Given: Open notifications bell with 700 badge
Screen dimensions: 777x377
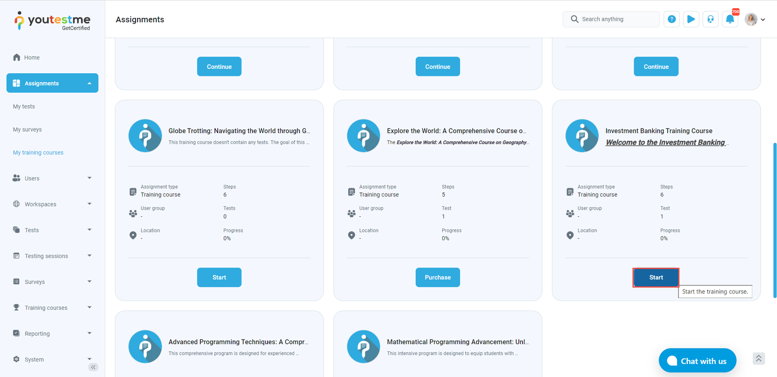Looking at the screenshot, I should click(x=730, y=19).
